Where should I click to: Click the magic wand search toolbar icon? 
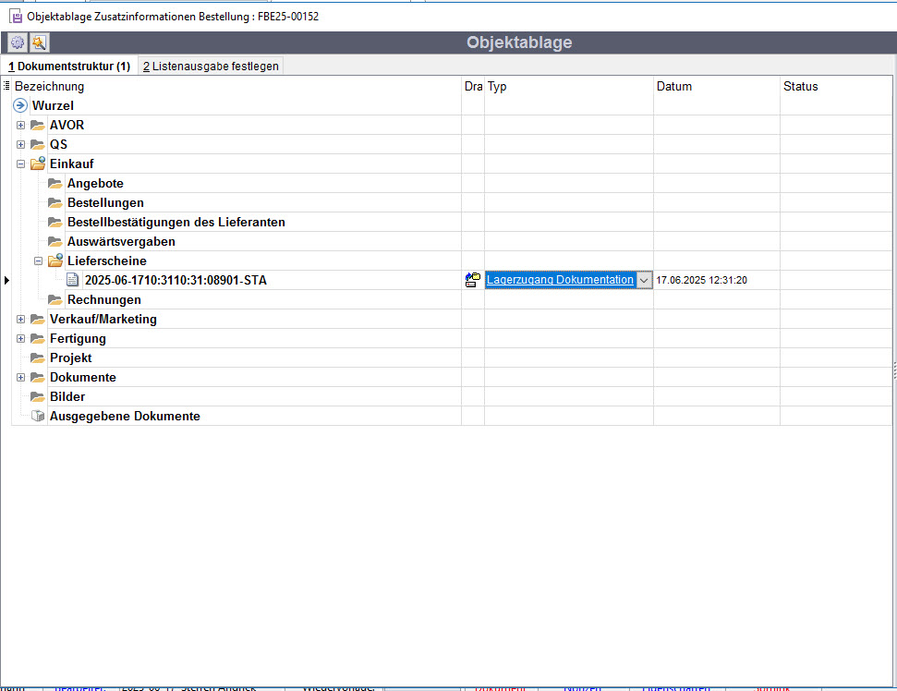39,42
